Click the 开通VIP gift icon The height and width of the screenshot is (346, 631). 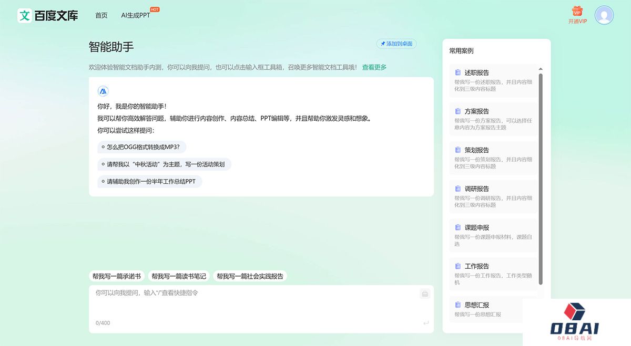click(577, 11)
